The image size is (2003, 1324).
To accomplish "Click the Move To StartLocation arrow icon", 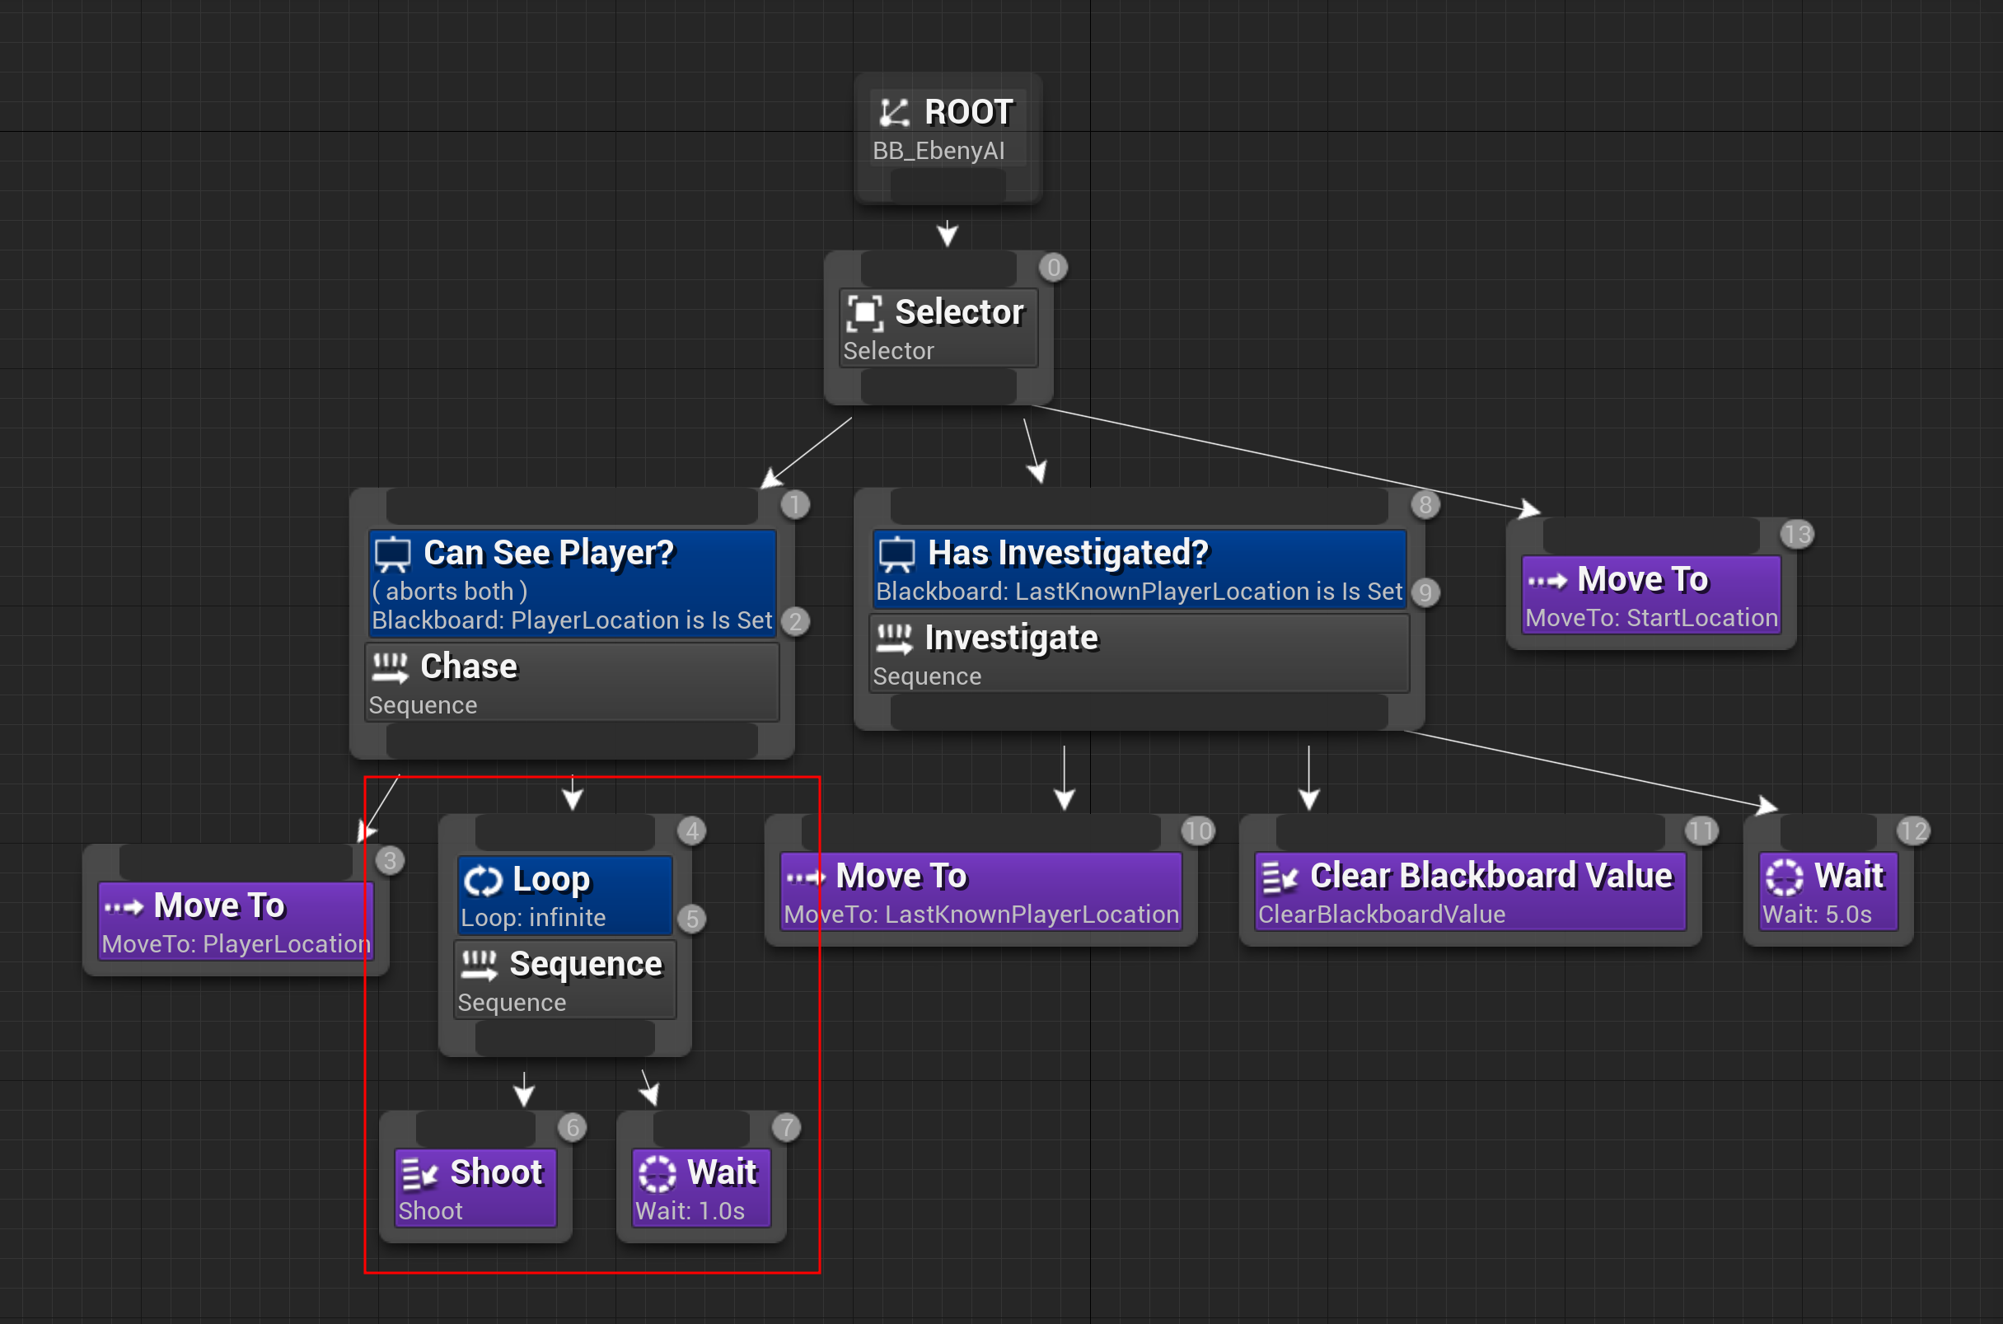I will [1547, 581].
